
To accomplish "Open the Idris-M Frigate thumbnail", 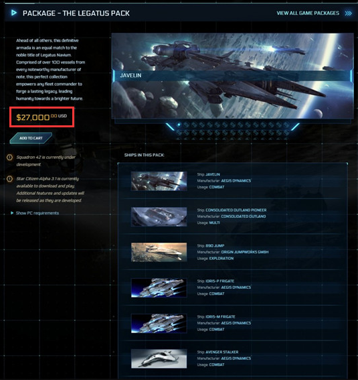I will tap(159, 323).
